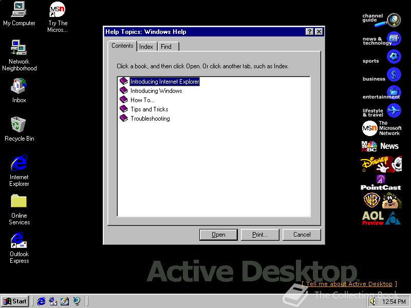
Task: Open the lifestyle & travel channel
Action: click(381, 111)
